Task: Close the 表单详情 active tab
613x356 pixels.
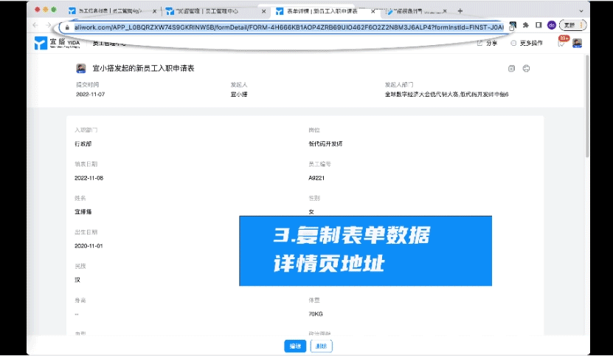Action: [x=373, y=11]
